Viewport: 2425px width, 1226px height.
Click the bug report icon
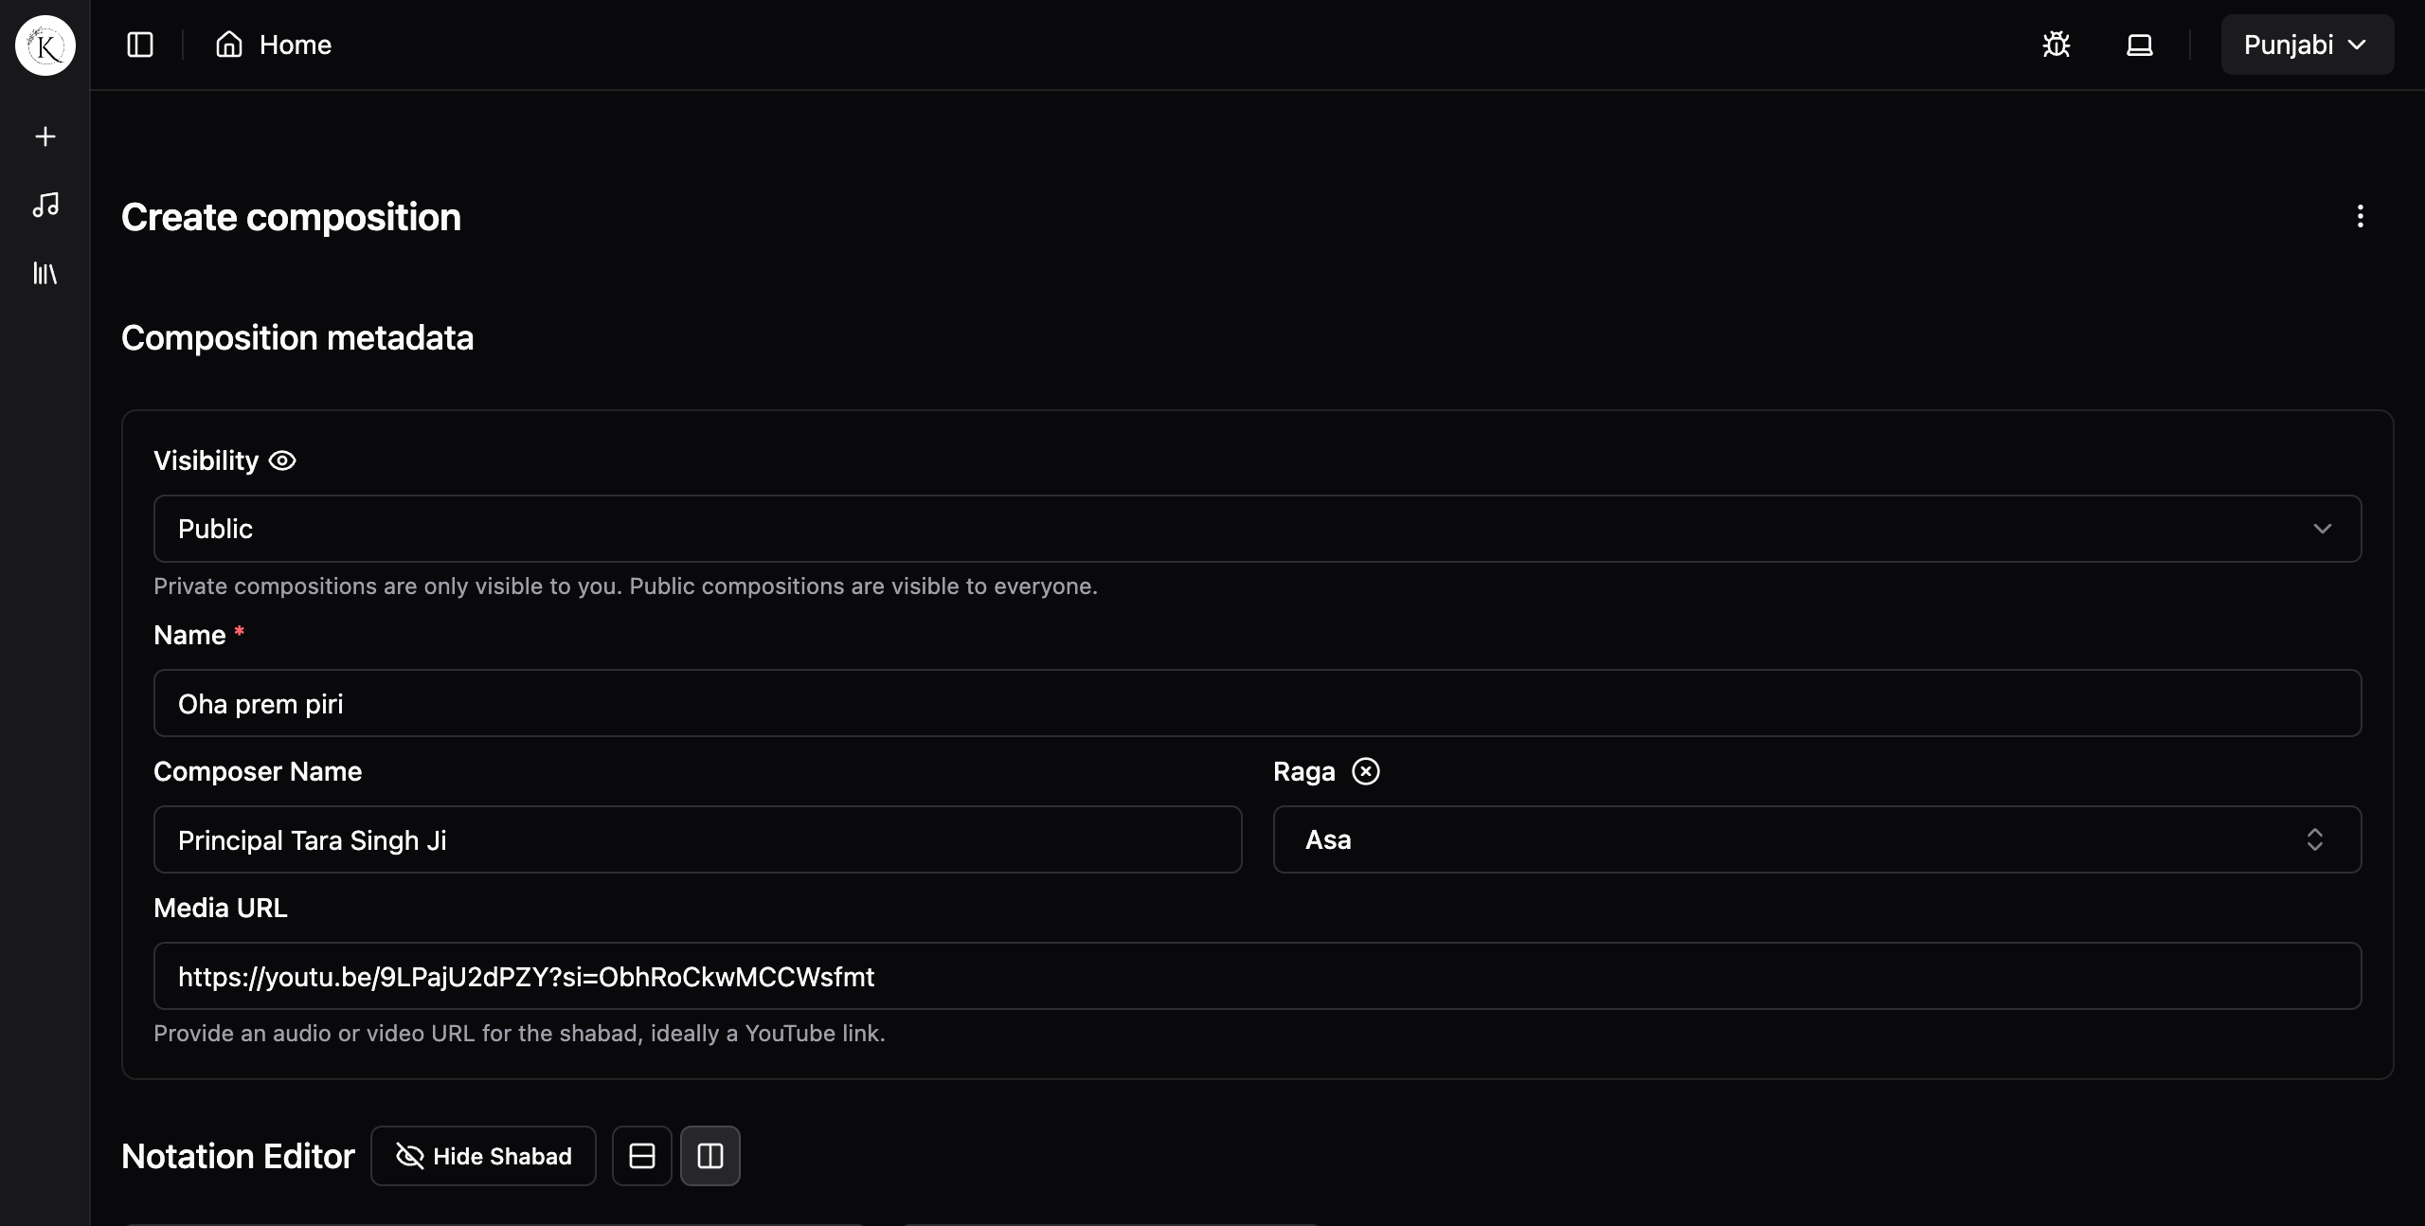[x=2056, y=45]
